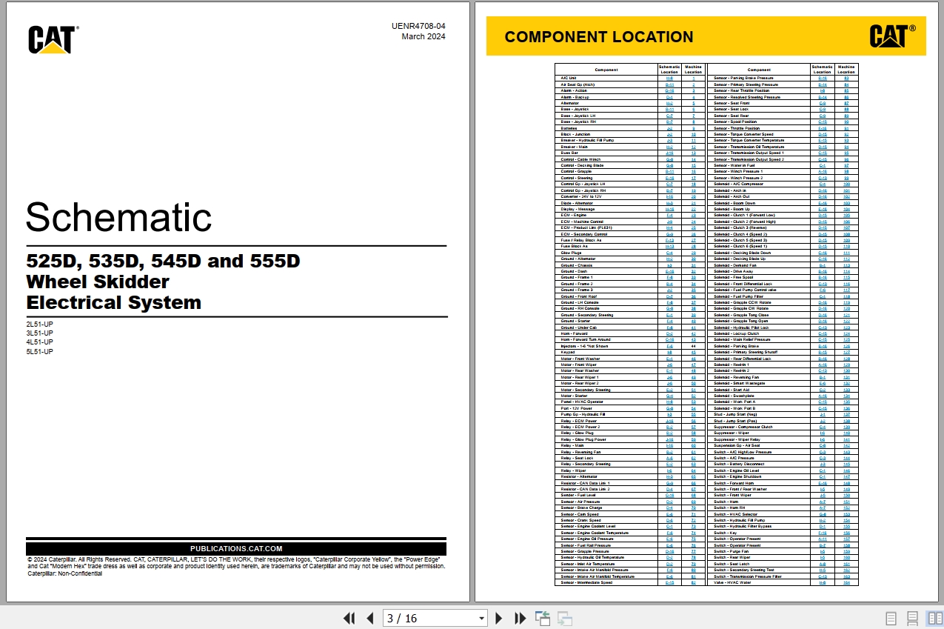Viewport: 944px width, 629px height.
Task: Click the 'COMPONENT LOCATION' heading
Action: click(x=599, y=37)
